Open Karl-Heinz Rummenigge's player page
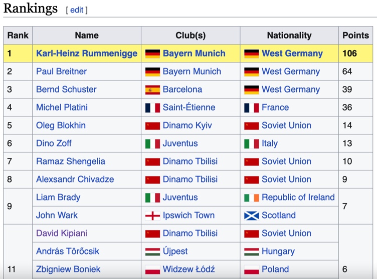Image resolution: width=377 pixels, height=279 pixels. [87, 53]
